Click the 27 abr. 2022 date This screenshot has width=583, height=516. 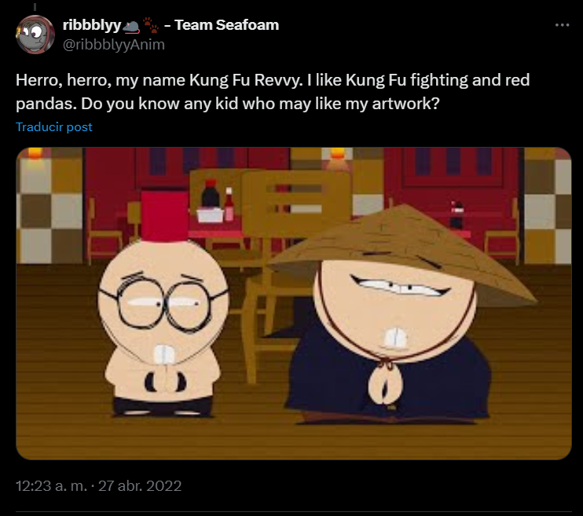[140, 486]
